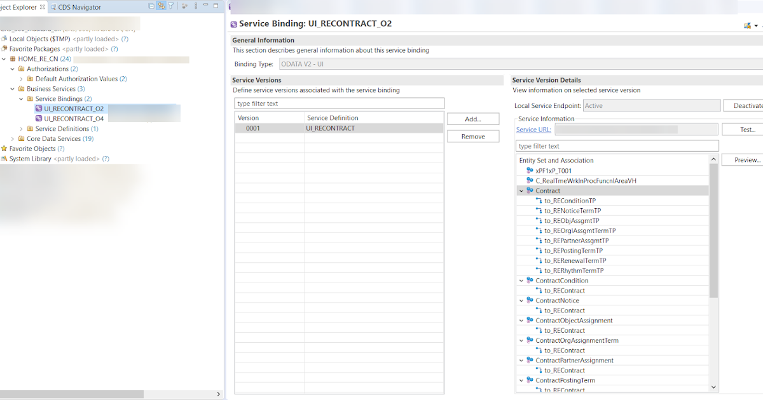Image resolution: width=763 pixels, height=400 pixels.
Task: Click the down arrow of the entity list scrollbar
Action: pyautogui.click(x=713, y=387)
